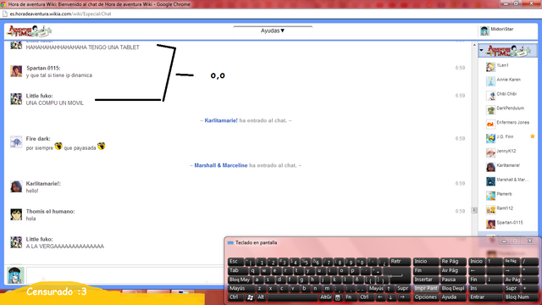The width and height of the screenshot is (542, 305).
Task: Open the Opciones key on keyboard
Action: (426, 297)
